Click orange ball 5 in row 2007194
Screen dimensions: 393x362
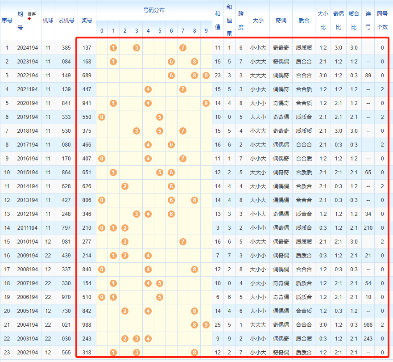pos(160,283)
